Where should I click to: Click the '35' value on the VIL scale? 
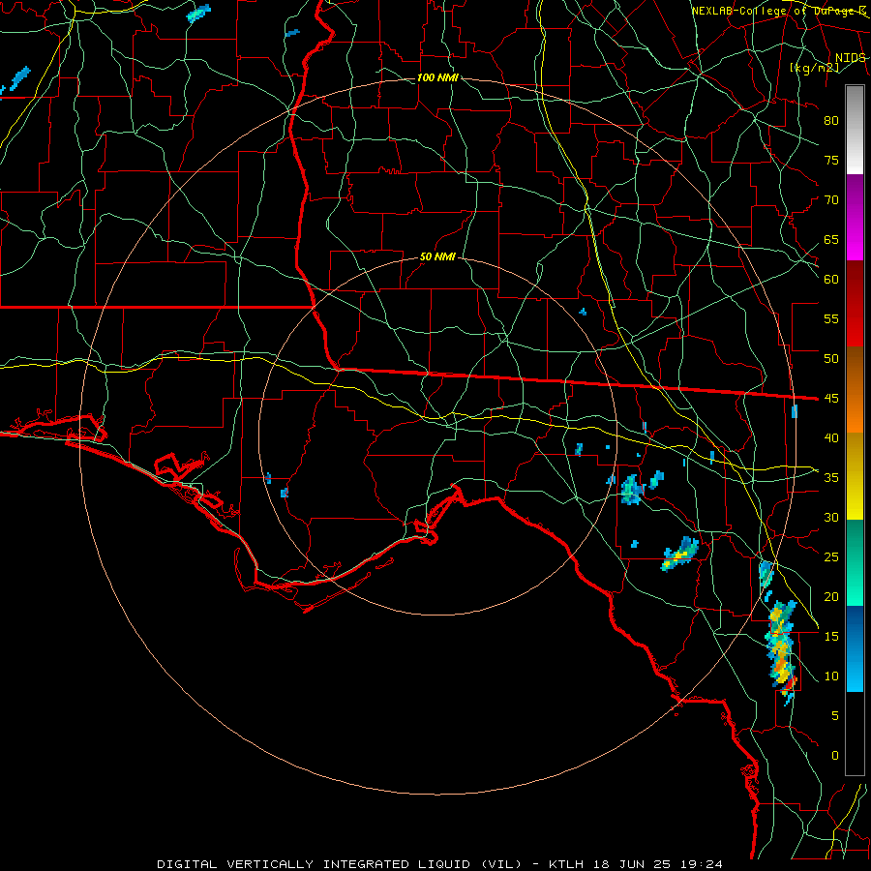point(831,478)
